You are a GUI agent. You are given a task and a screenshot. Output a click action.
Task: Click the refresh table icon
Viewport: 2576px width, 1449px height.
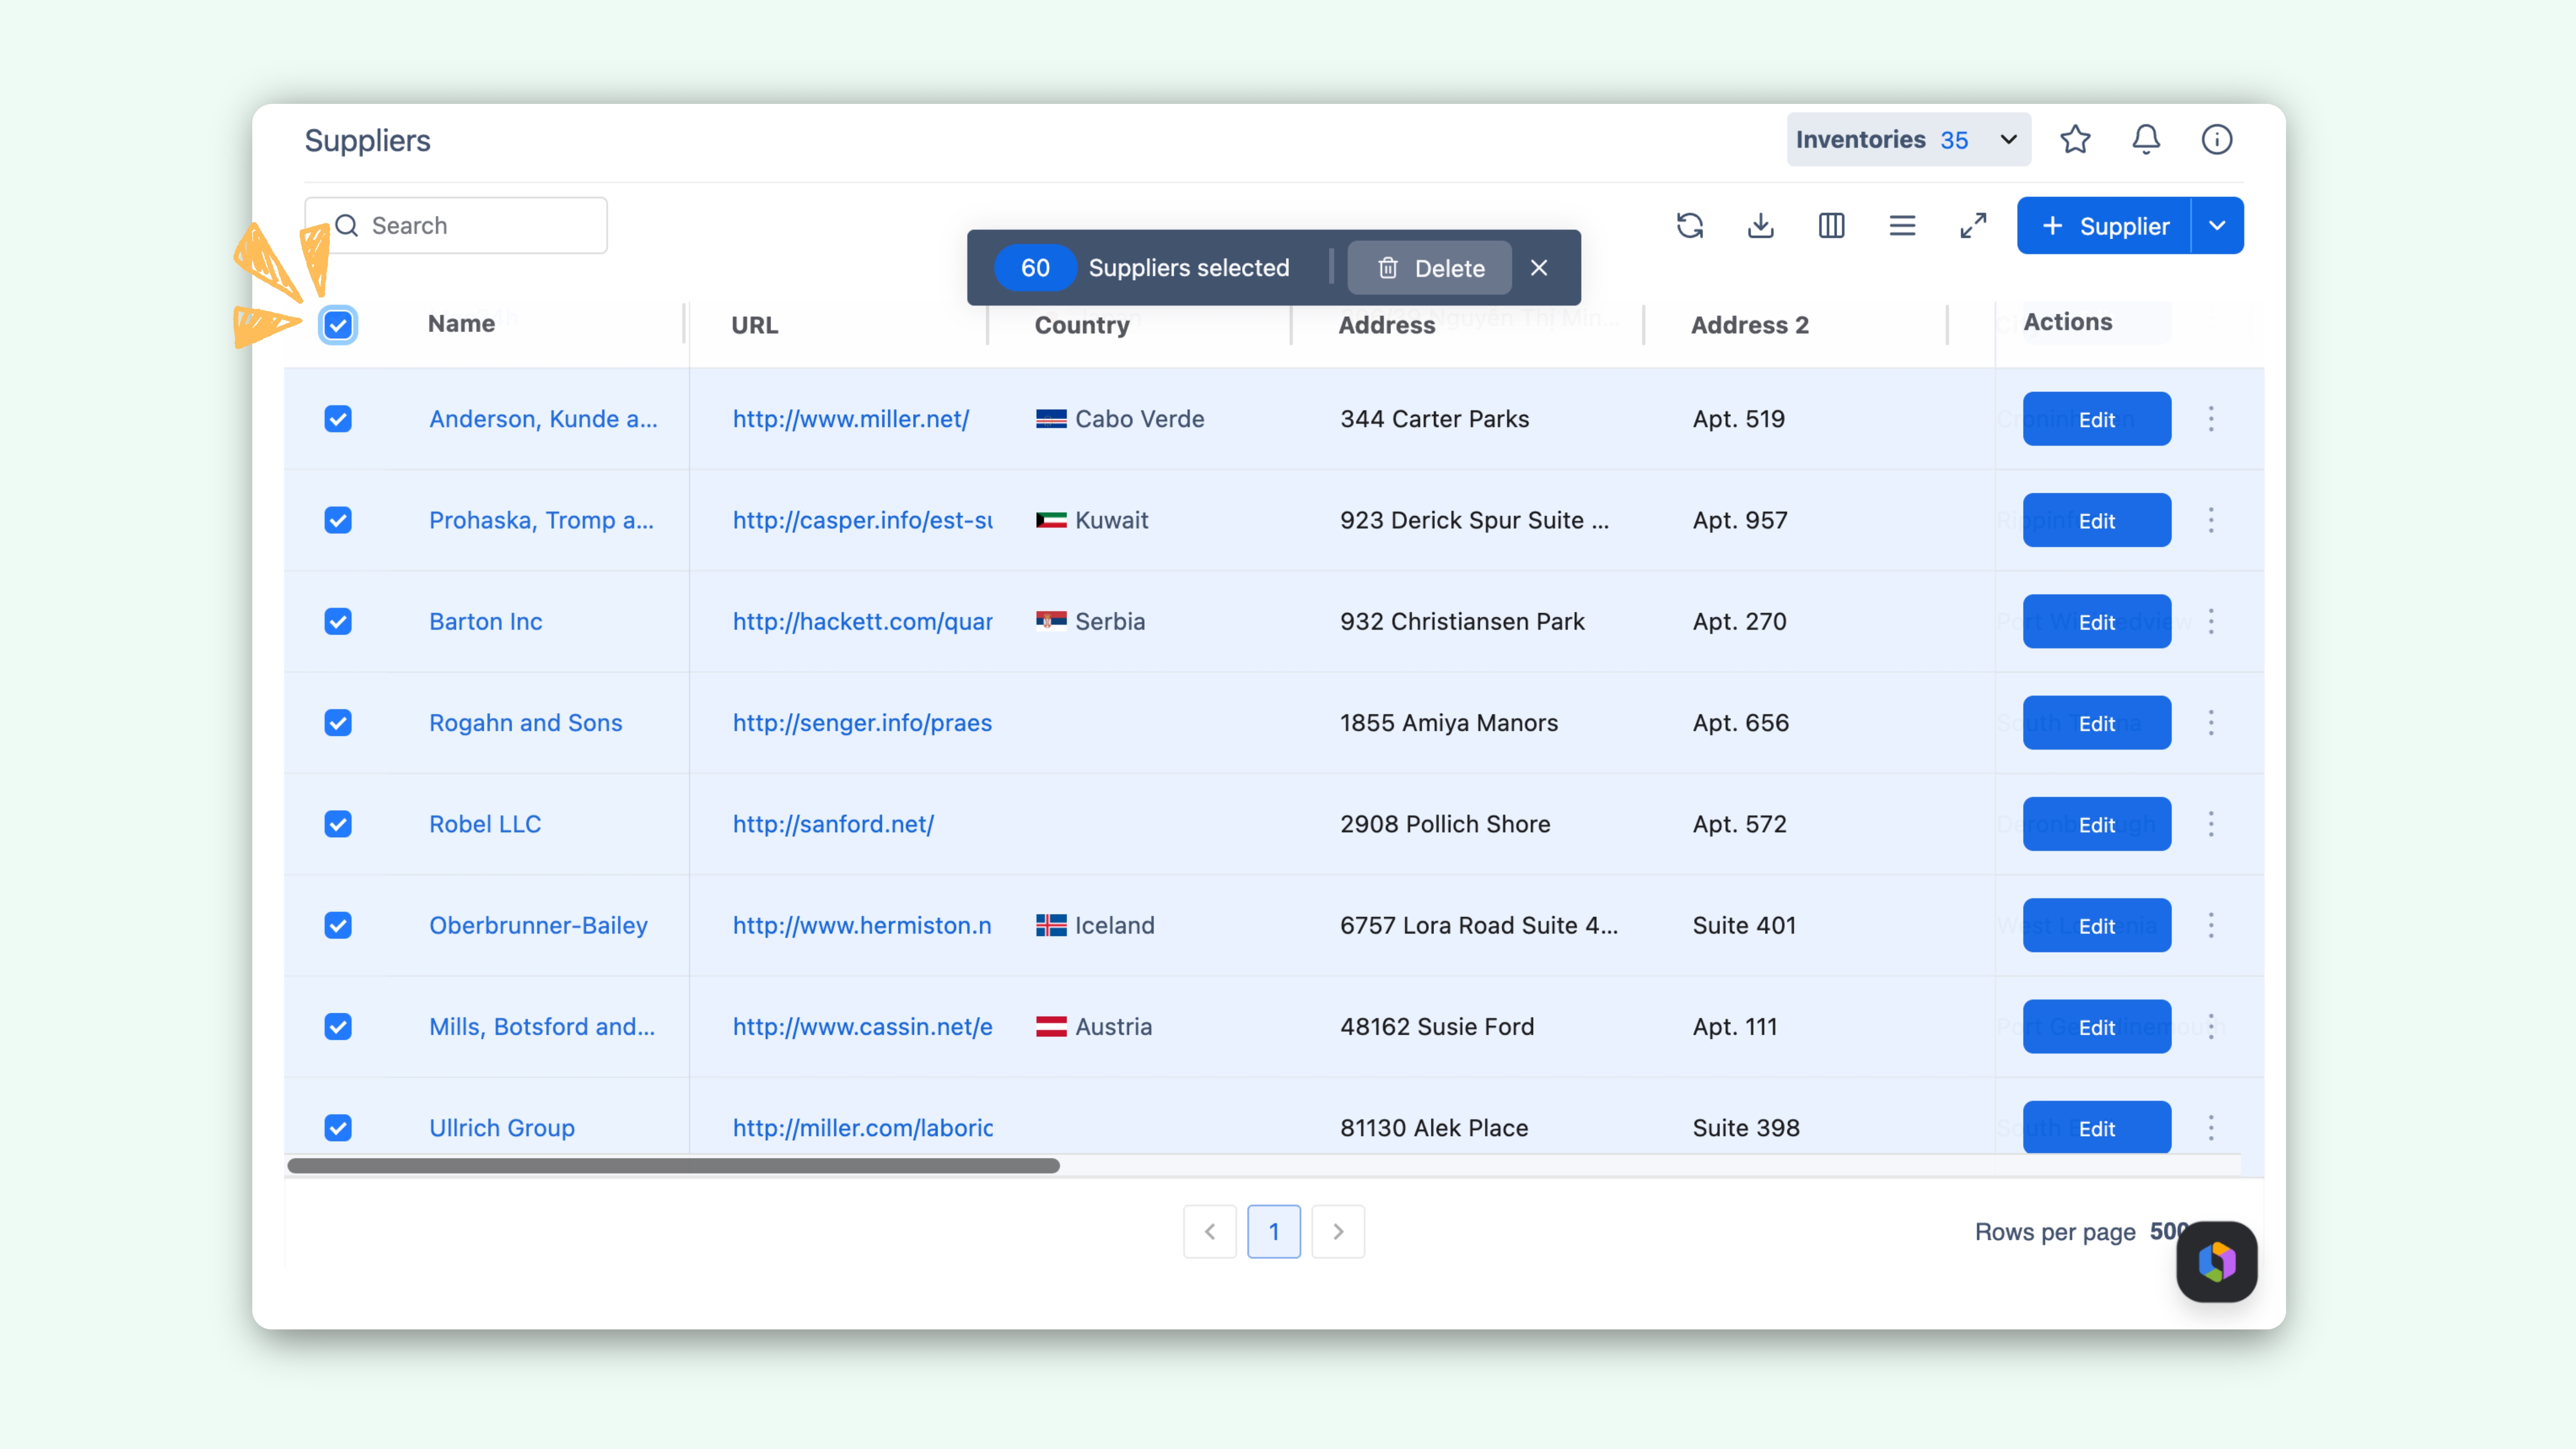pos(1689,226)
